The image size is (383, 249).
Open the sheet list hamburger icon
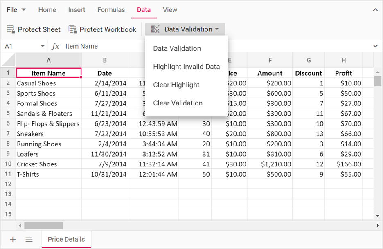pyautogui.click(x=29, y=240)
